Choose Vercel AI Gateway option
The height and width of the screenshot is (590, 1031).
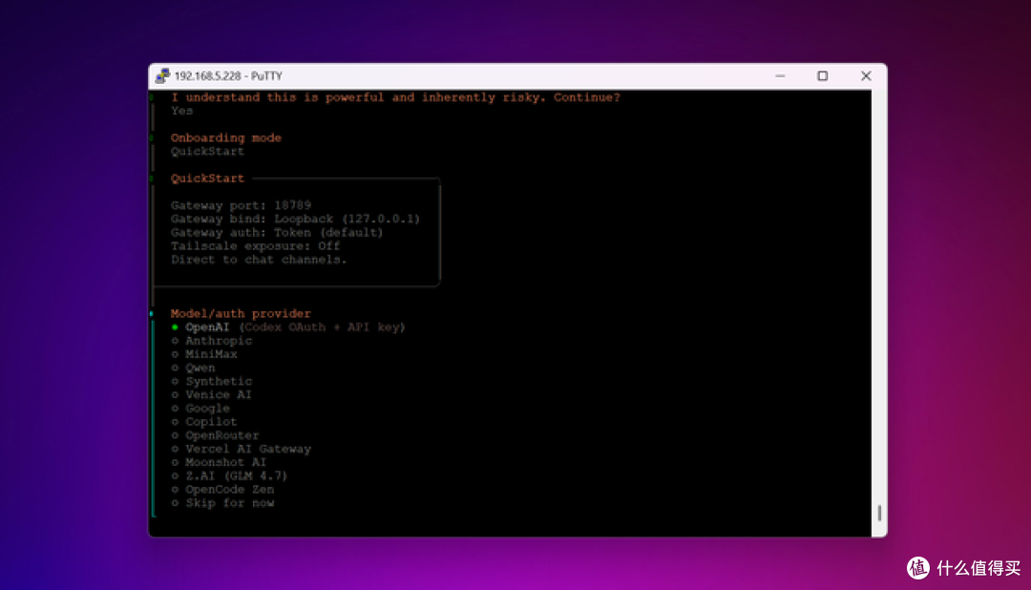click(x=242, y=449)
